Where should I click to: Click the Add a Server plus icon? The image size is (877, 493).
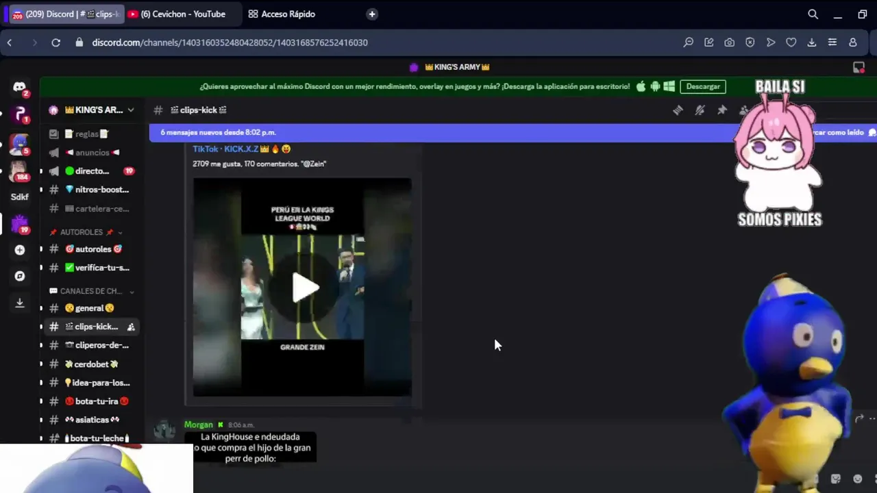pos(19,250)
